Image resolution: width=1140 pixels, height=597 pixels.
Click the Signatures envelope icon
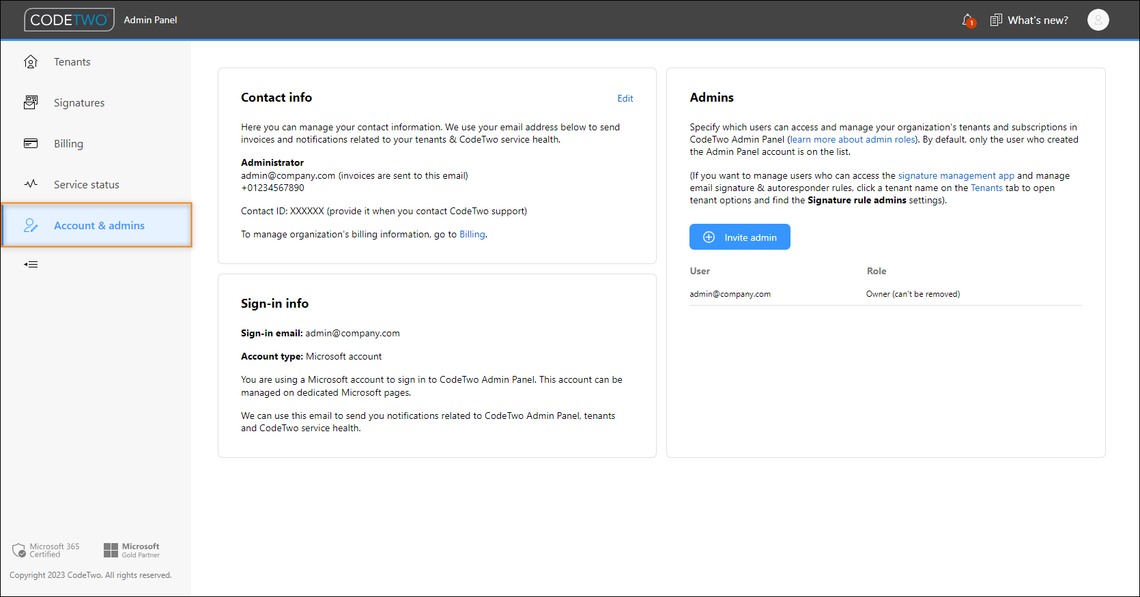coord(31,103)
